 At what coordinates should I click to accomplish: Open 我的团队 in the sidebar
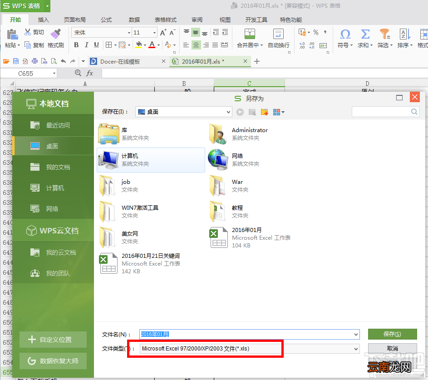coord(53,273)
